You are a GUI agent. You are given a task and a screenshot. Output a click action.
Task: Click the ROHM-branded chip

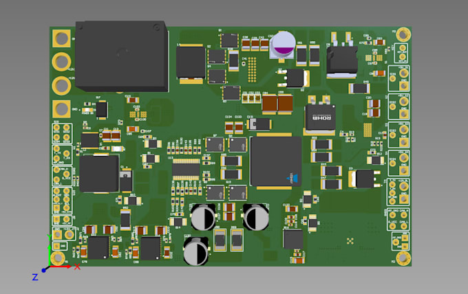[320, 117]
